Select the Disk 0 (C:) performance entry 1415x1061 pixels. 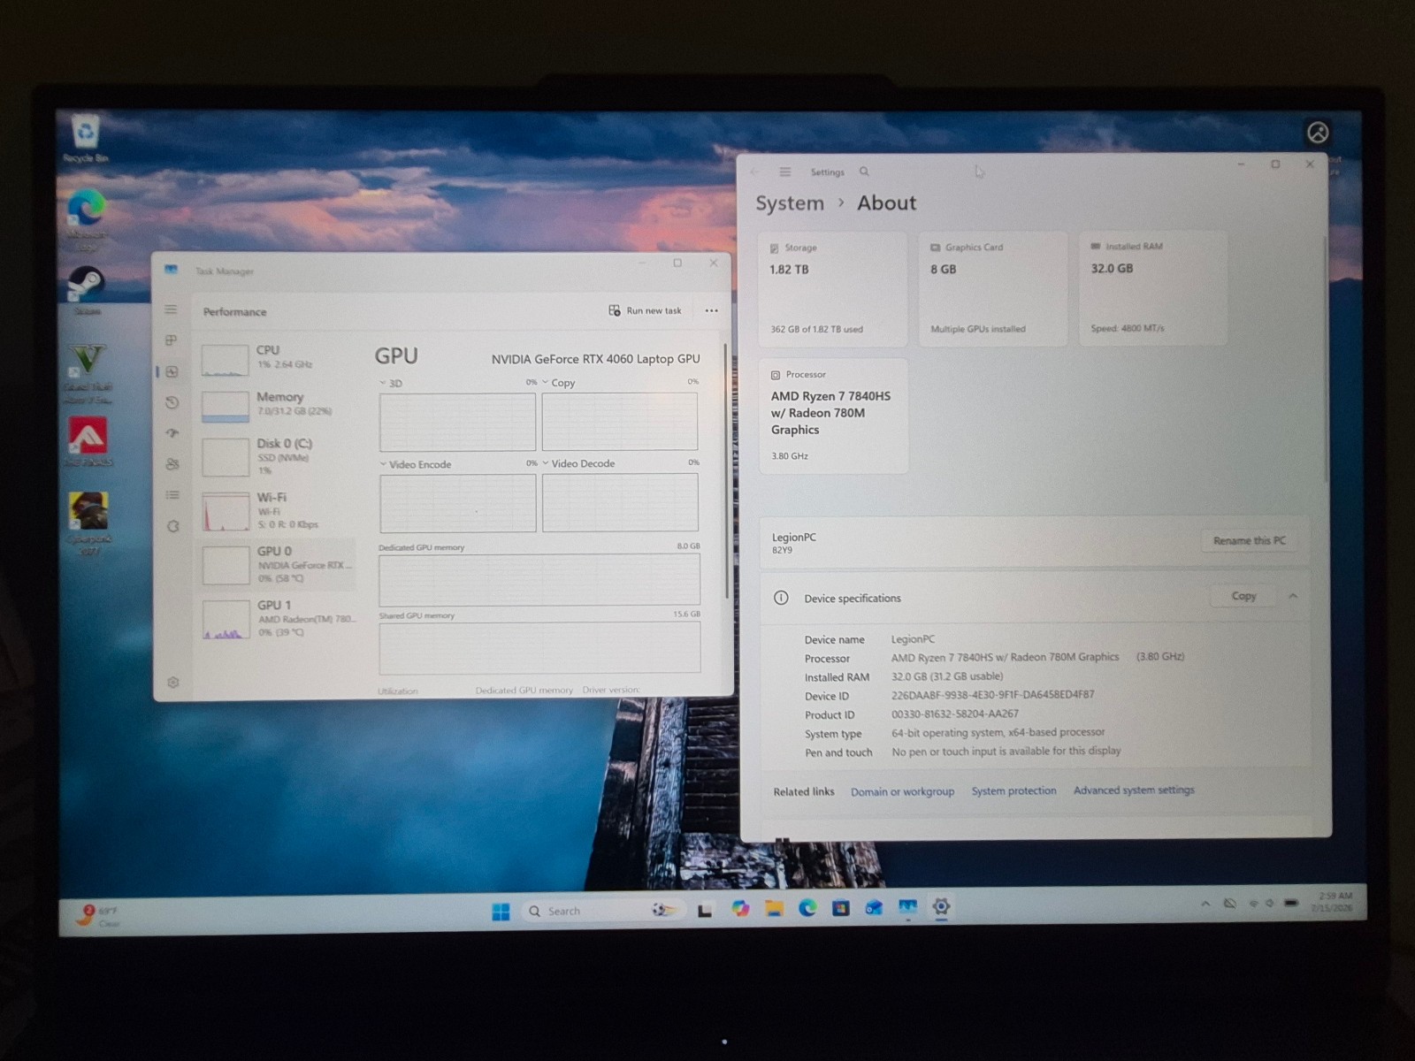pos(276,455)
